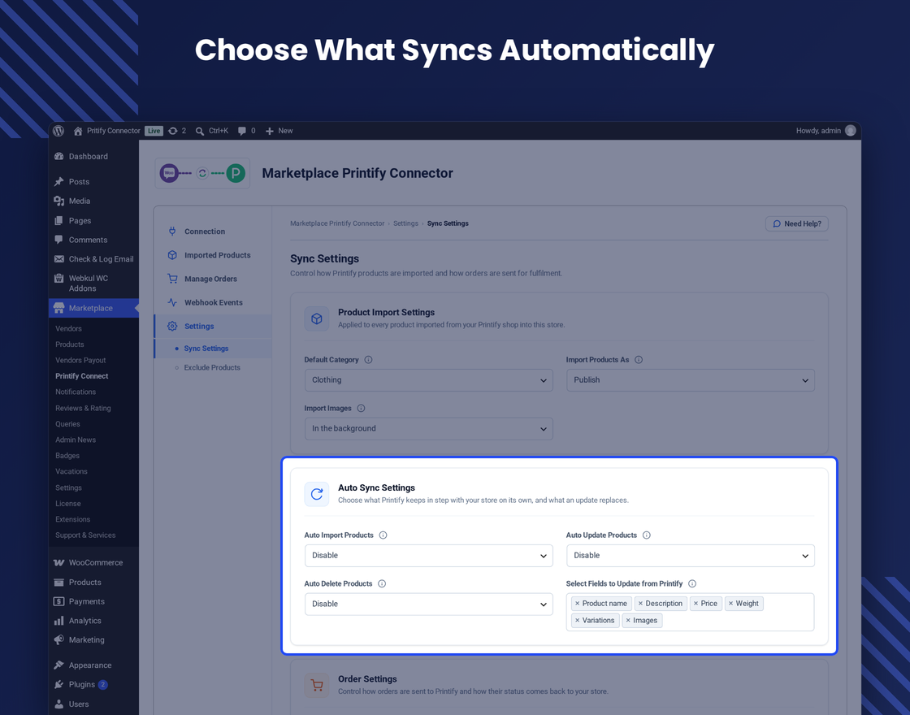Click the updates icon showing 2
The image size is (910, 715).
click(173, 131)
